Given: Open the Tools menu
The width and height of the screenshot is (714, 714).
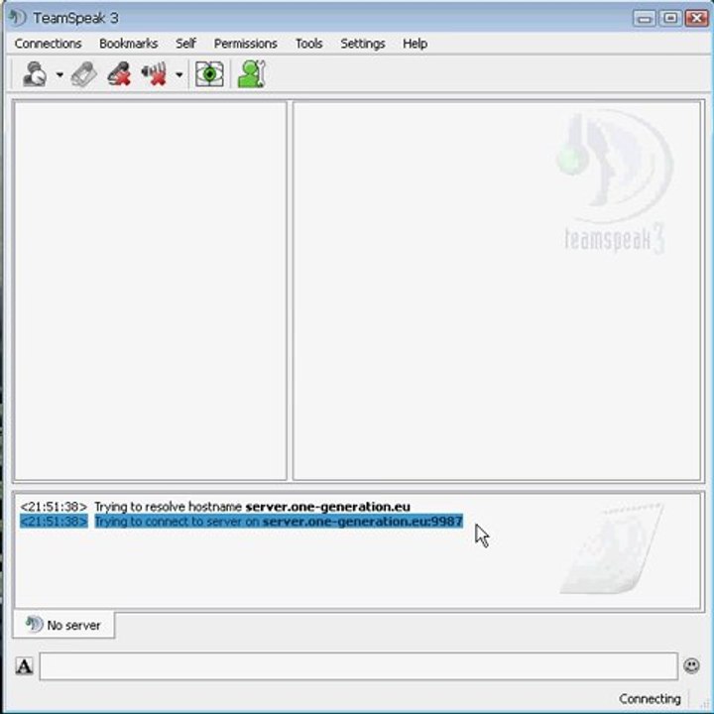Looking at the screenshot, I should [x=308, y=44].
